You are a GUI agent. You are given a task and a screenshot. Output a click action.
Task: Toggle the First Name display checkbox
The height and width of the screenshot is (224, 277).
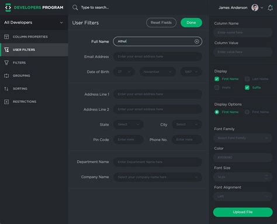pyautogui.click(x=217, y=79)
